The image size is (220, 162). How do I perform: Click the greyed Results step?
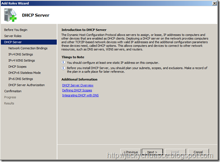[x=9, y=103]
